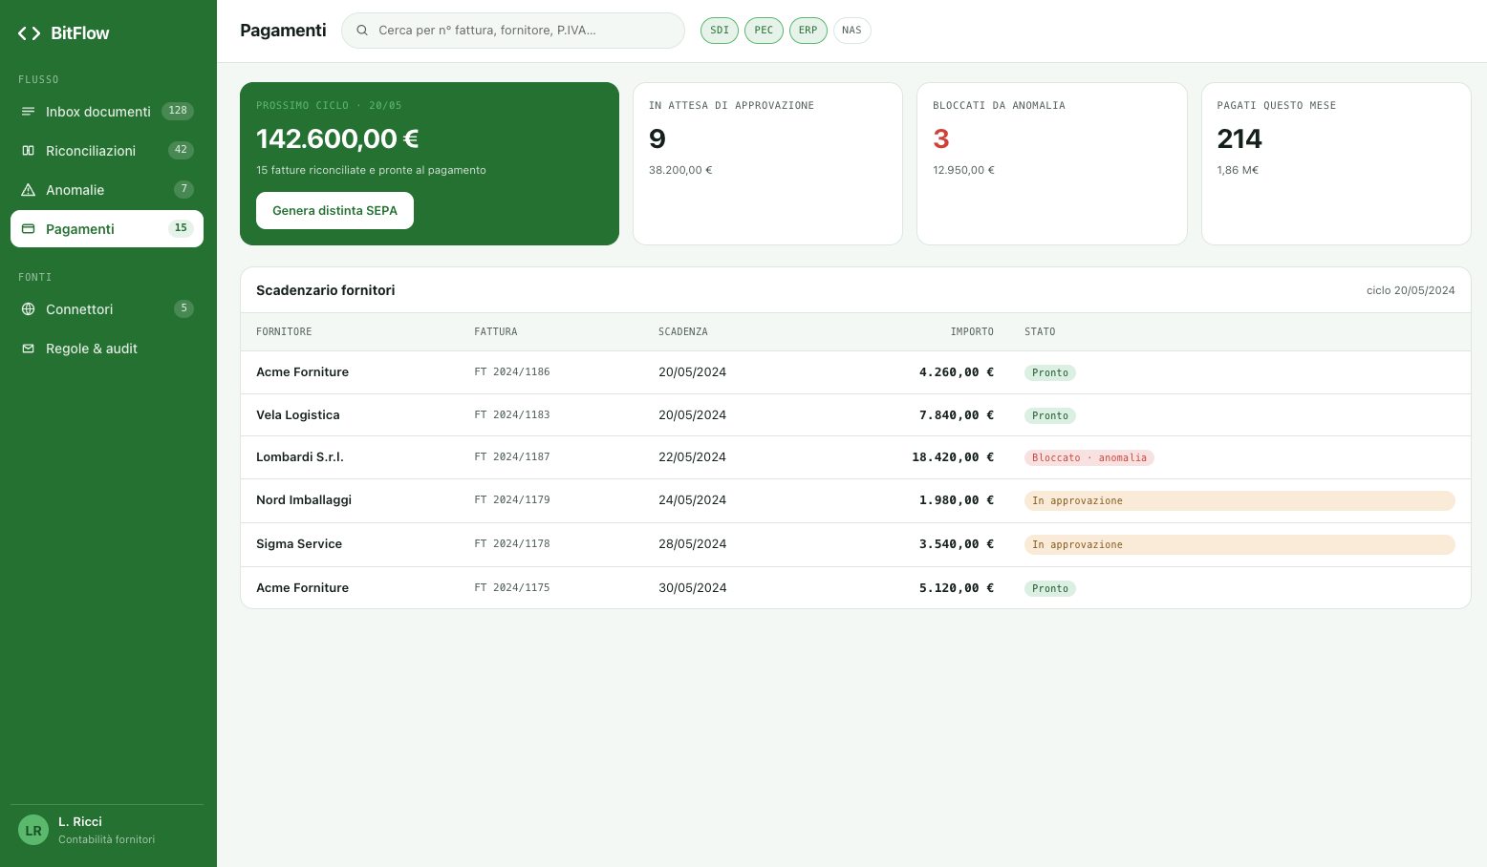This screenshot has height=867, width=1487.
Task: Click the BitFlow logo icon
Action: tap(29, 33)
